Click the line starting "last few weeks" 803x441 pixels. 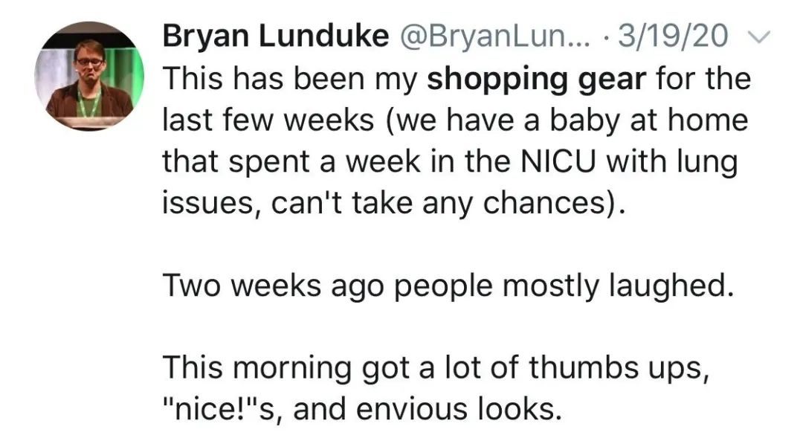pos(454,120)
